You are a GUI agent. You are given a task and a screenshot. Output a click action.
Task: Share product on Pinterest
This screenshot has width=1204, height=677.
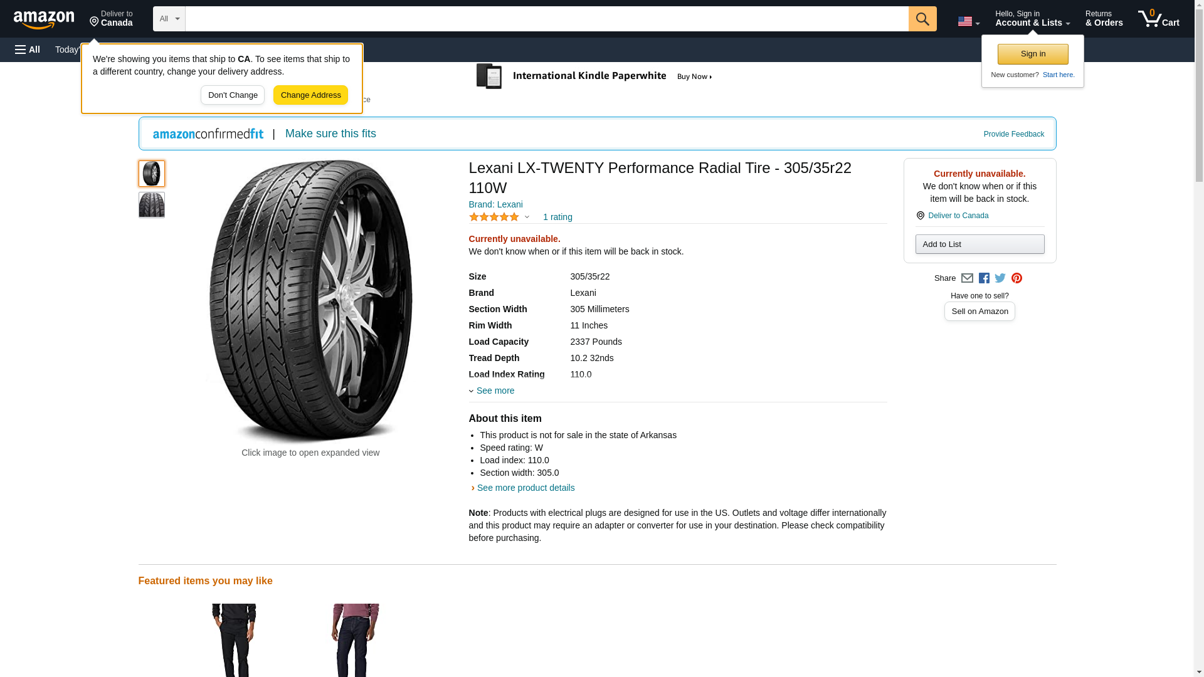point(1017,278)
